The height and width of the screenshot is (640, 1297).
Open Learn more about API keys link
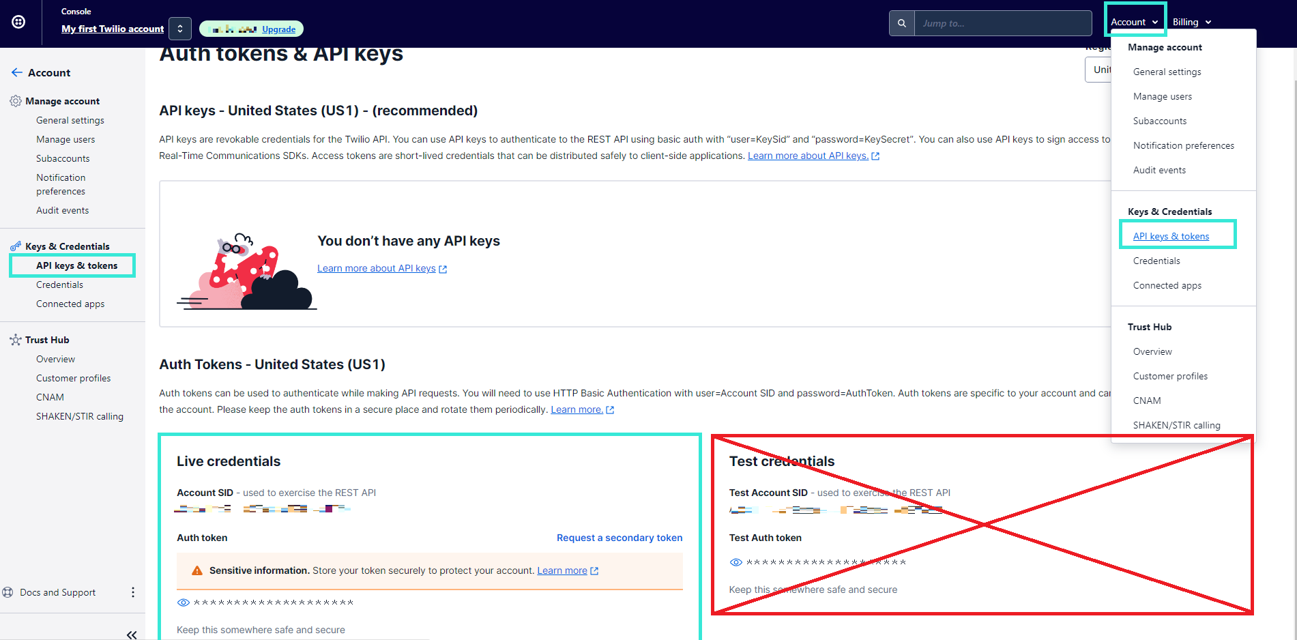pyautogui.click(x=377, y=268)
